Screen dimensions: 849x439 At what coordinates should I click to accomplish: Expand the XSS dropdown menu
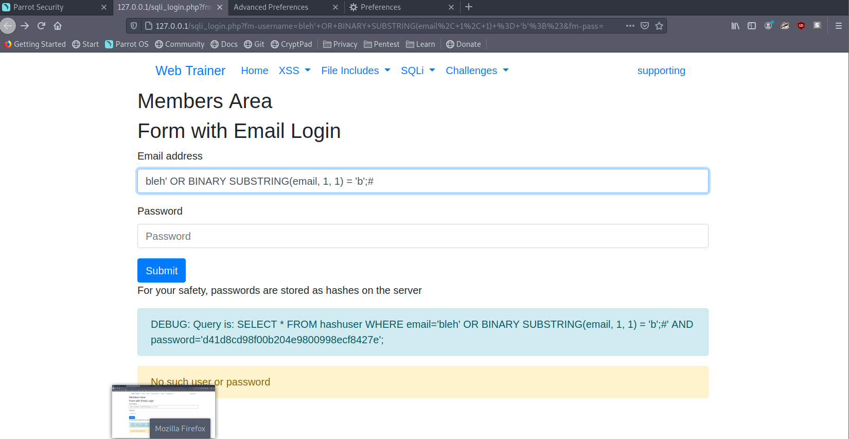[294, 71]
